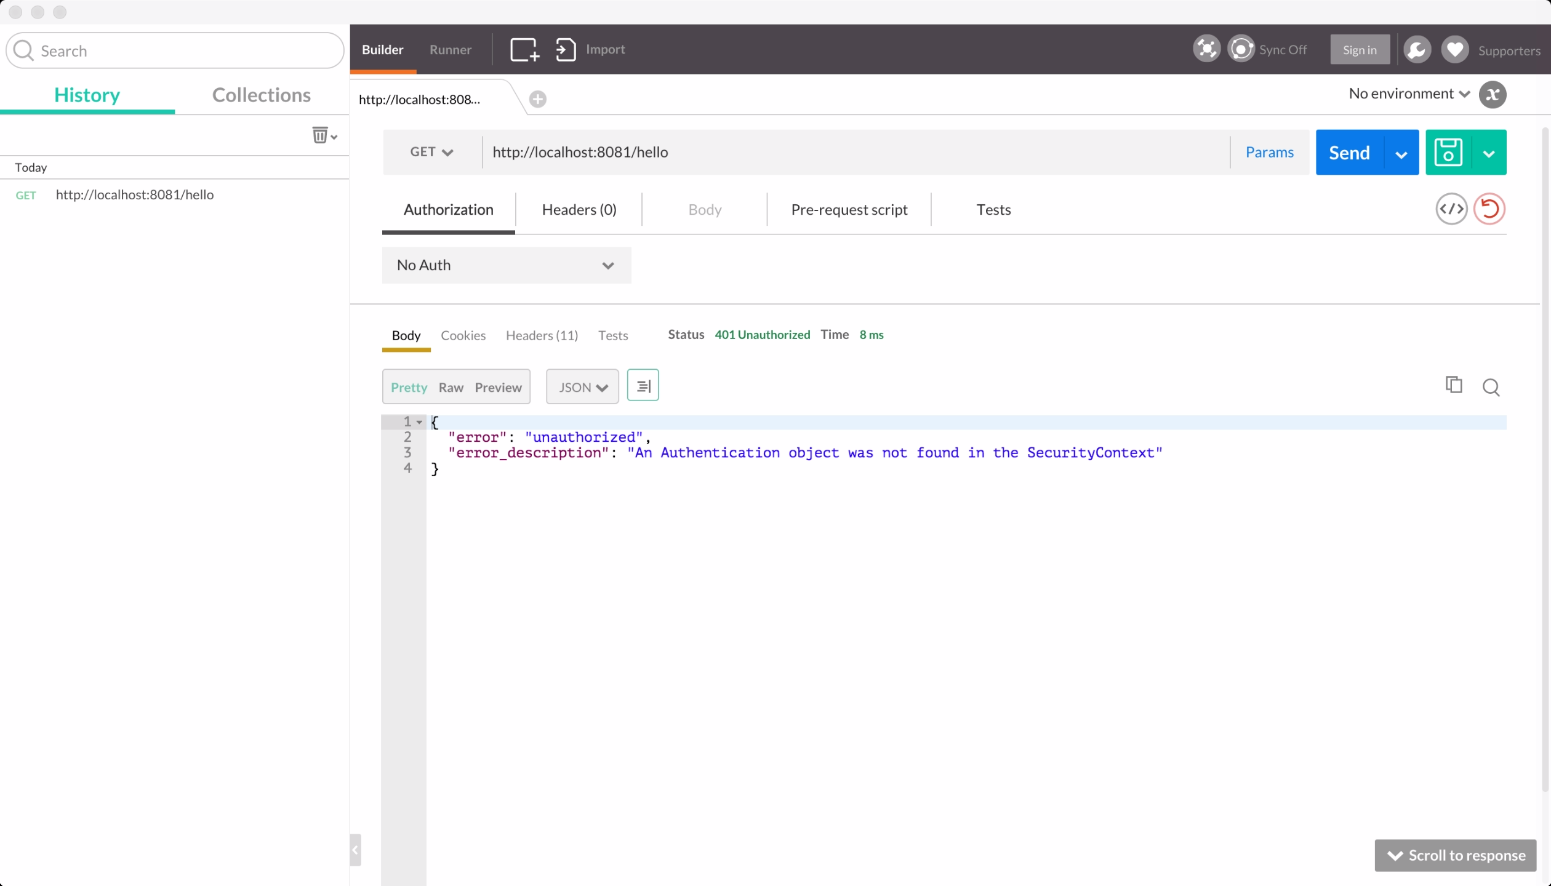
Task: Copy response body to clipboard
Action: click(x=1453, y=385)
